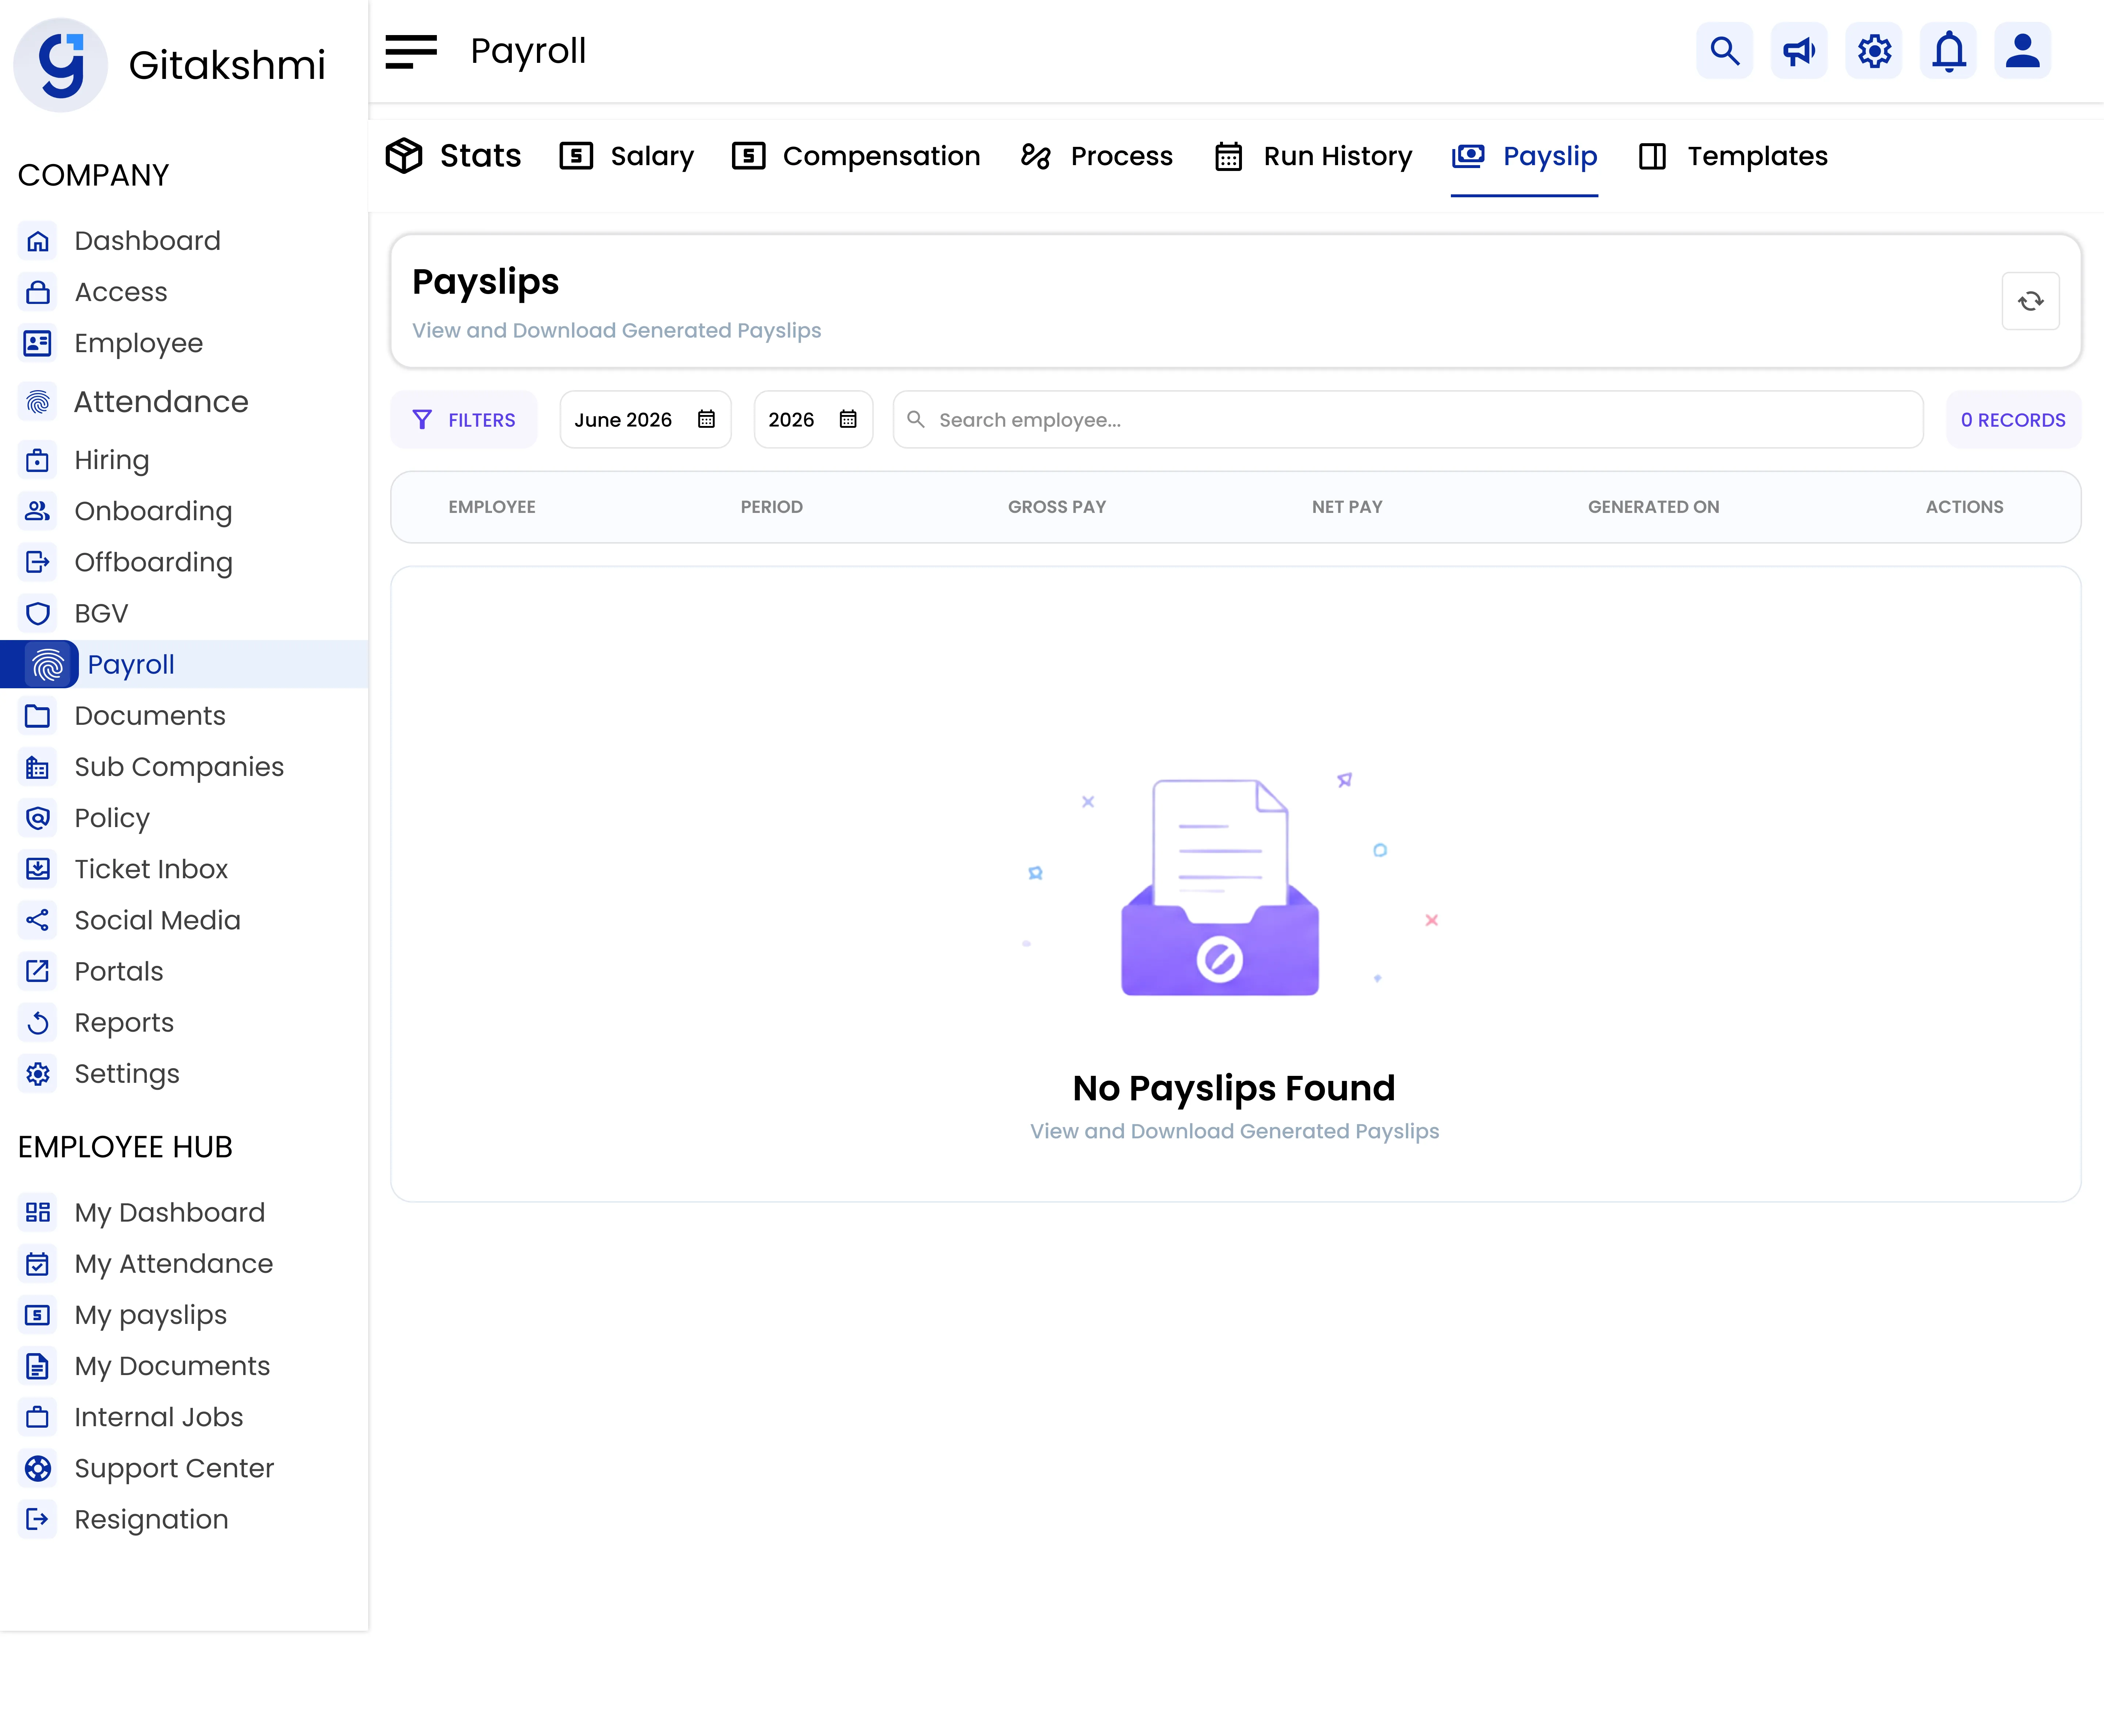This screenshot has height=1736, width=2104.
Task: Switch to the Stats tab
Action: pyautogui.click(x=454, y=156)
